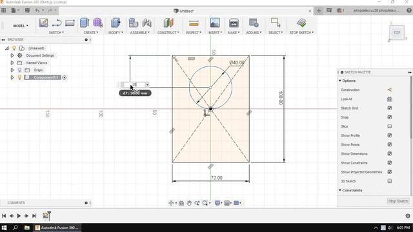
Task: Select the Rectangle sketch tool icon
Action: tap(70, 23)
